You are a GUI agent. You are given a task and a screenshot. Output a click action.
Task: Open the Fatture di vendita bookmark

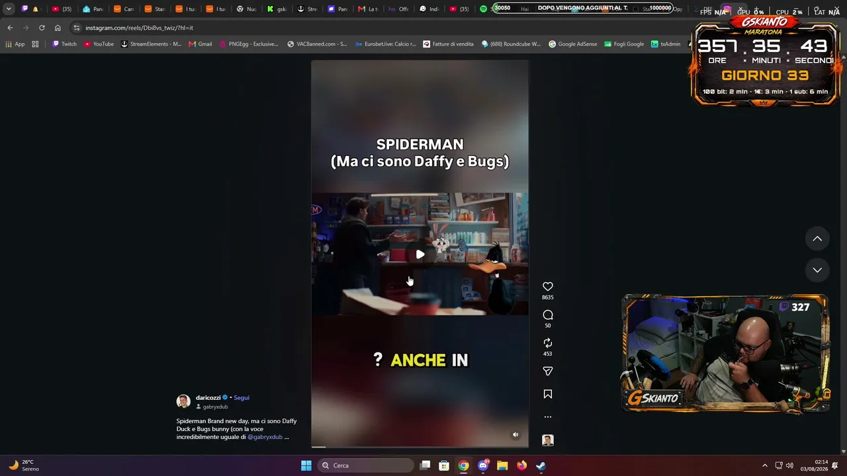pos(449,44)
